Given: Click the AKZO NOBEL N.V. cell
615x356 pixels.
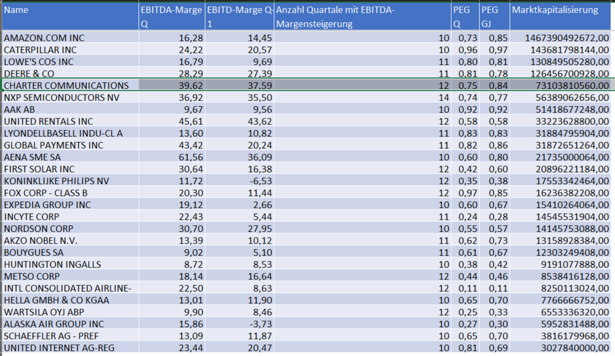Looking at the screenshot, I should tap(70, 241).
